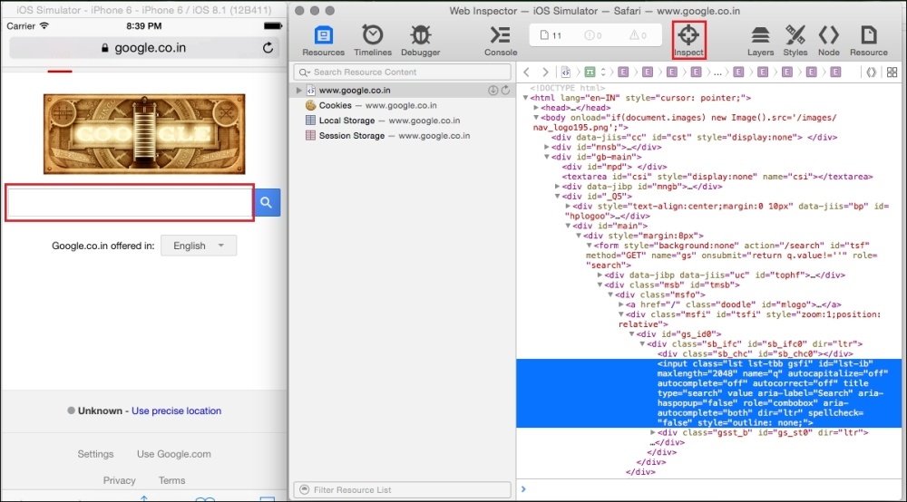Select the div data-jiis="cc" id="cst" node
The image size is (907, 502).
pyautogui.click(x=694, y=138)
